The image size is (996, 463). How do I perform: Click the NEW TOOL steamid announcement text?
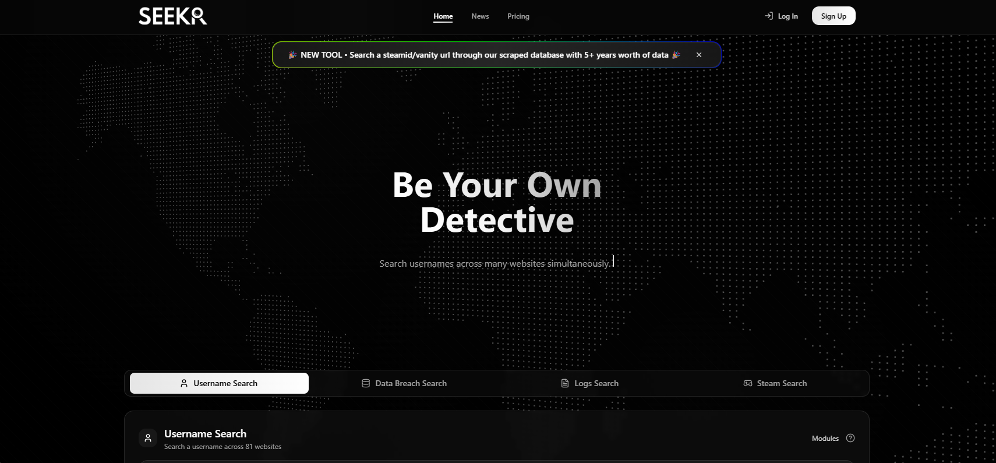pyautogui.click(x=485, y=55)
